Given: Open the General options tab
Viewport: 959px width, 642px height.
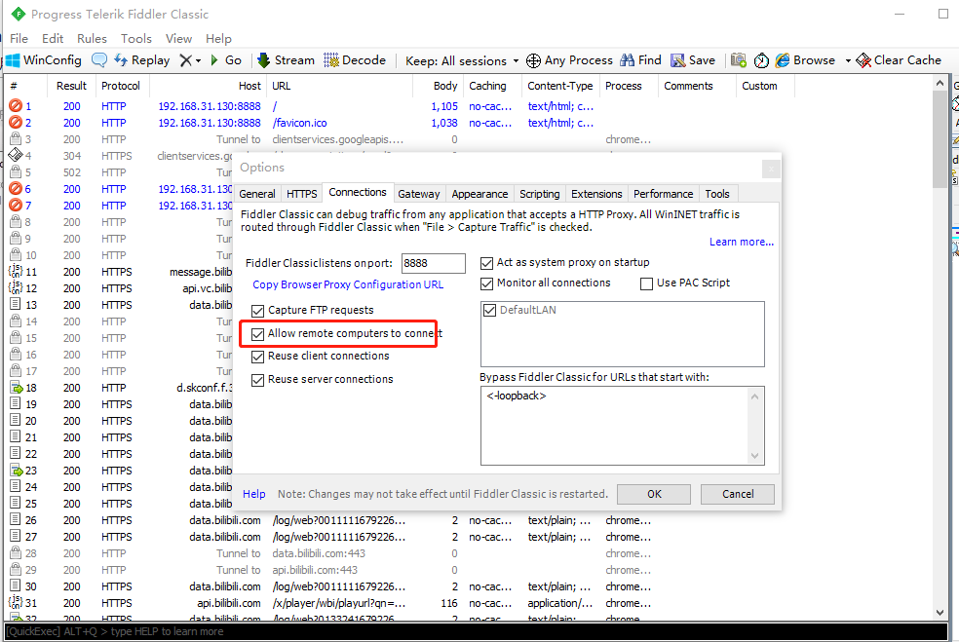Looking at the screenshot, I should pos(257,194).
